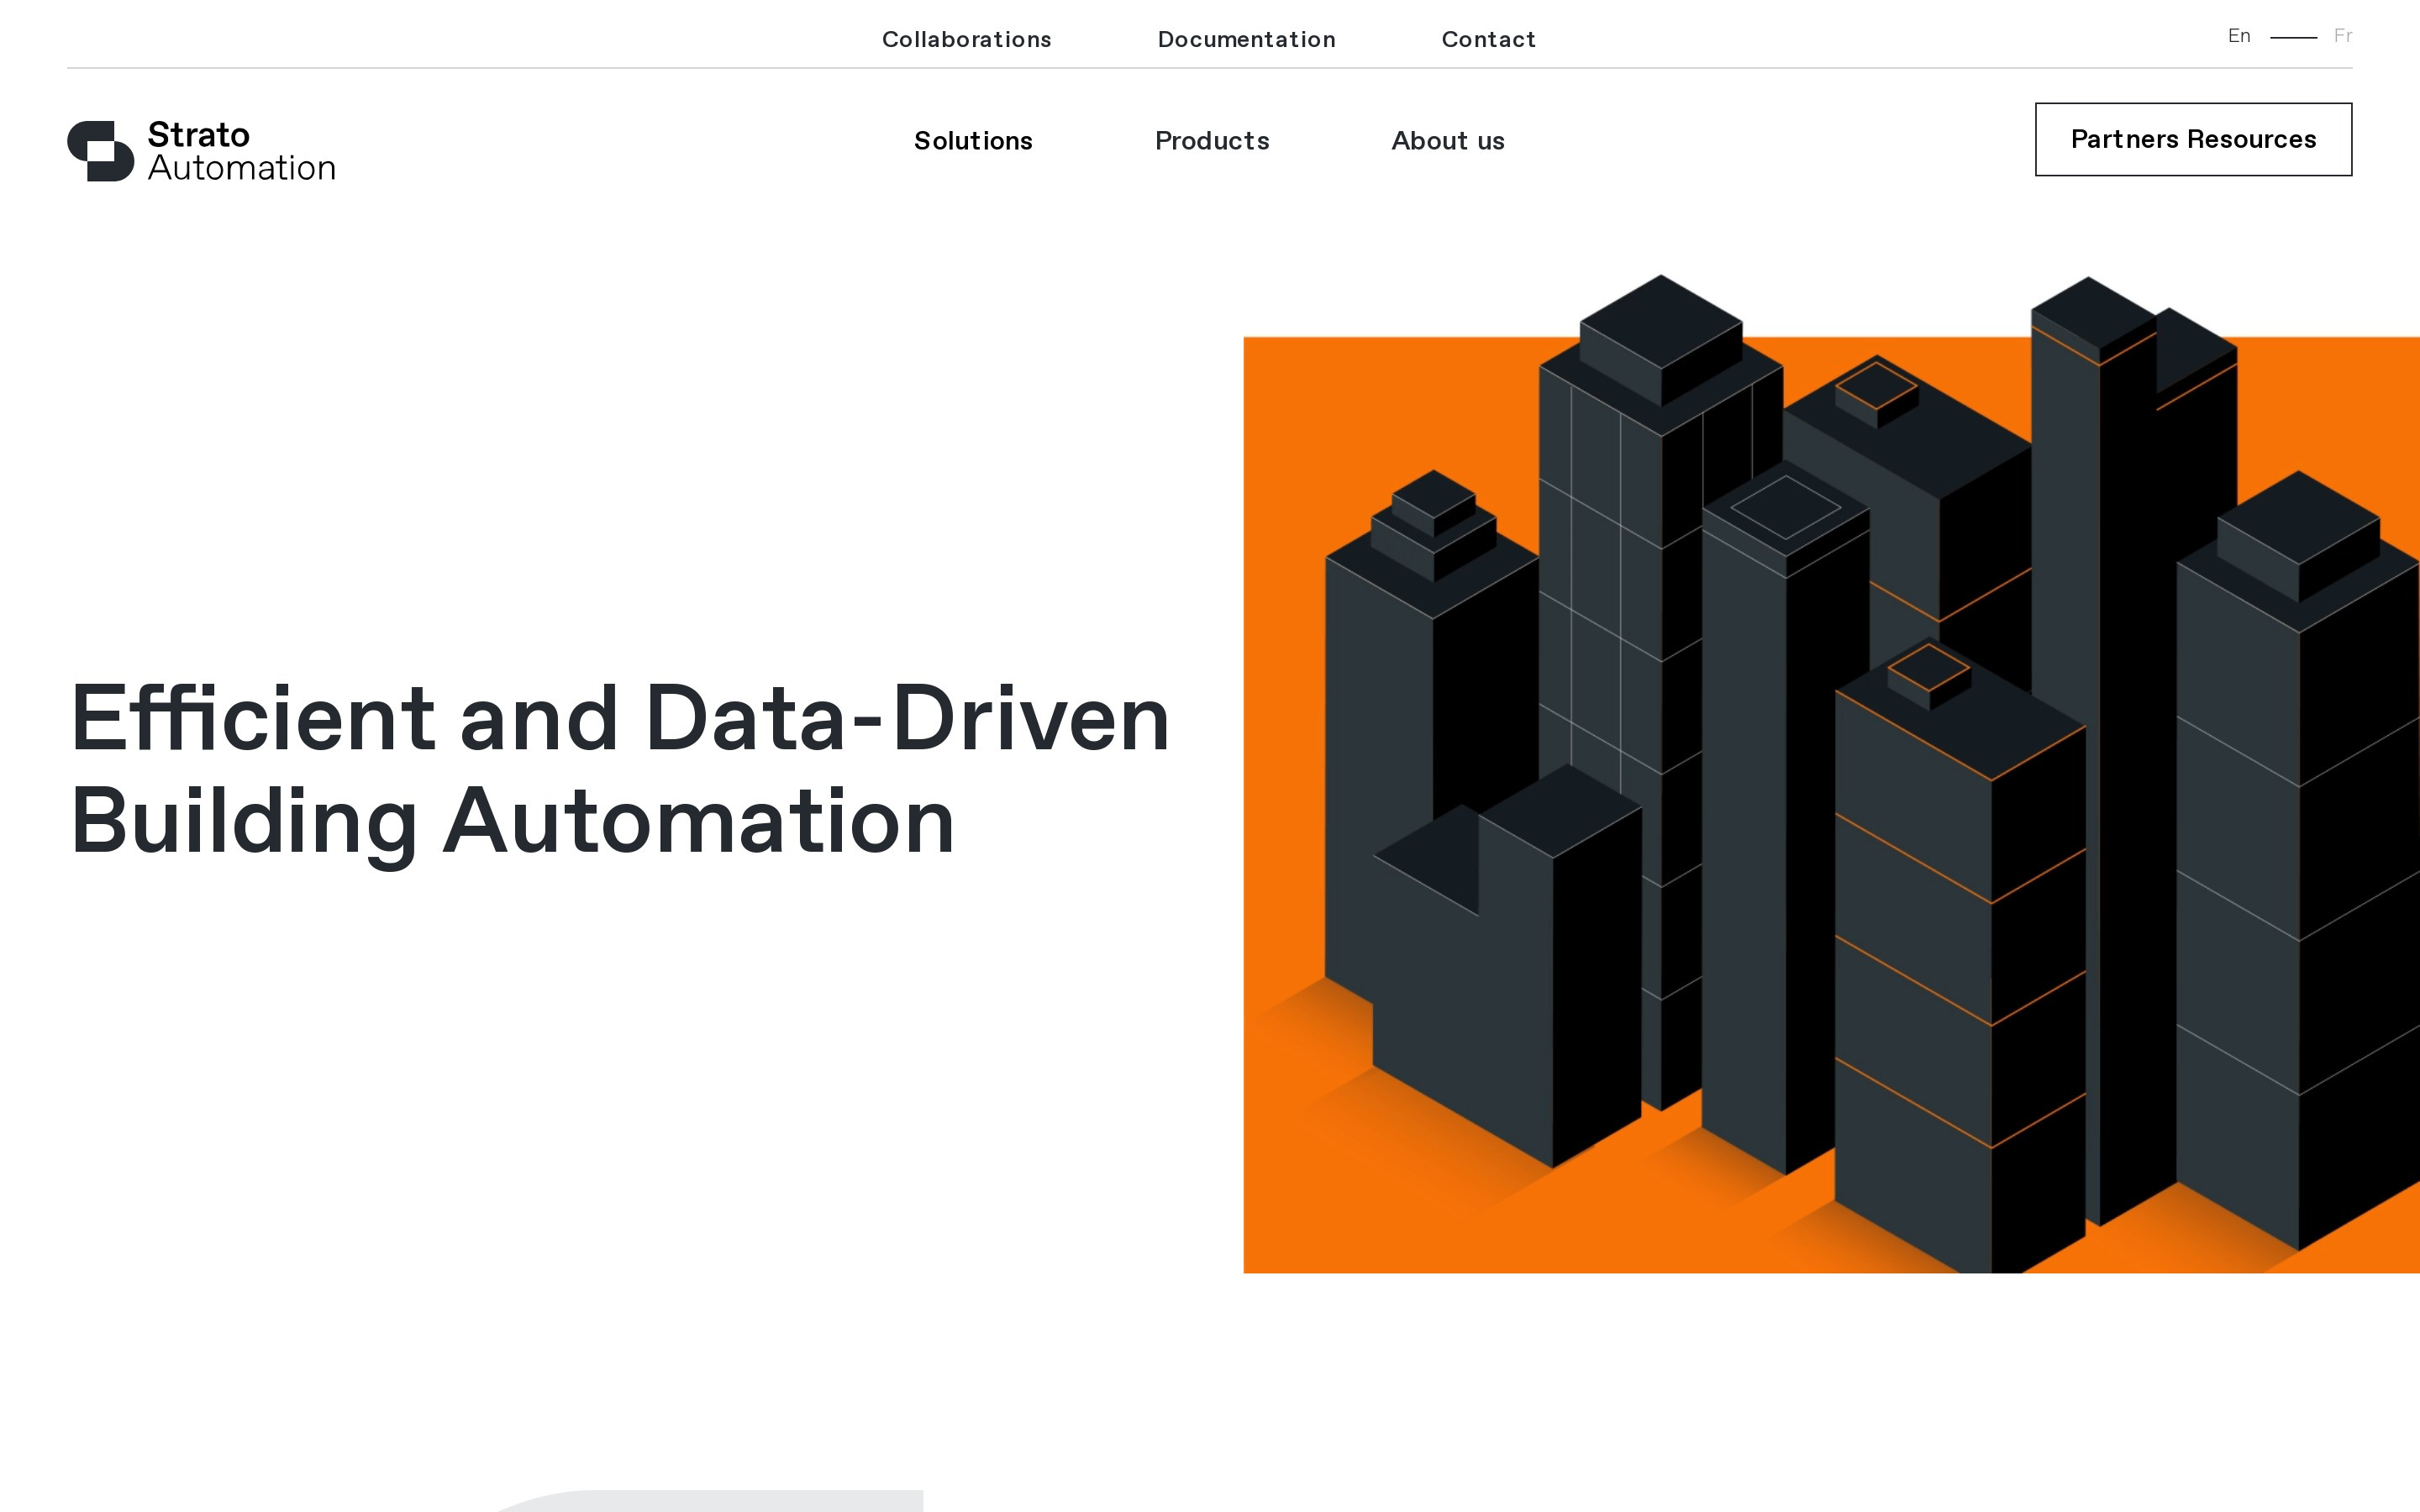Open the About us menu
Screen dimensions: 2420x1512
[1447, 141]
